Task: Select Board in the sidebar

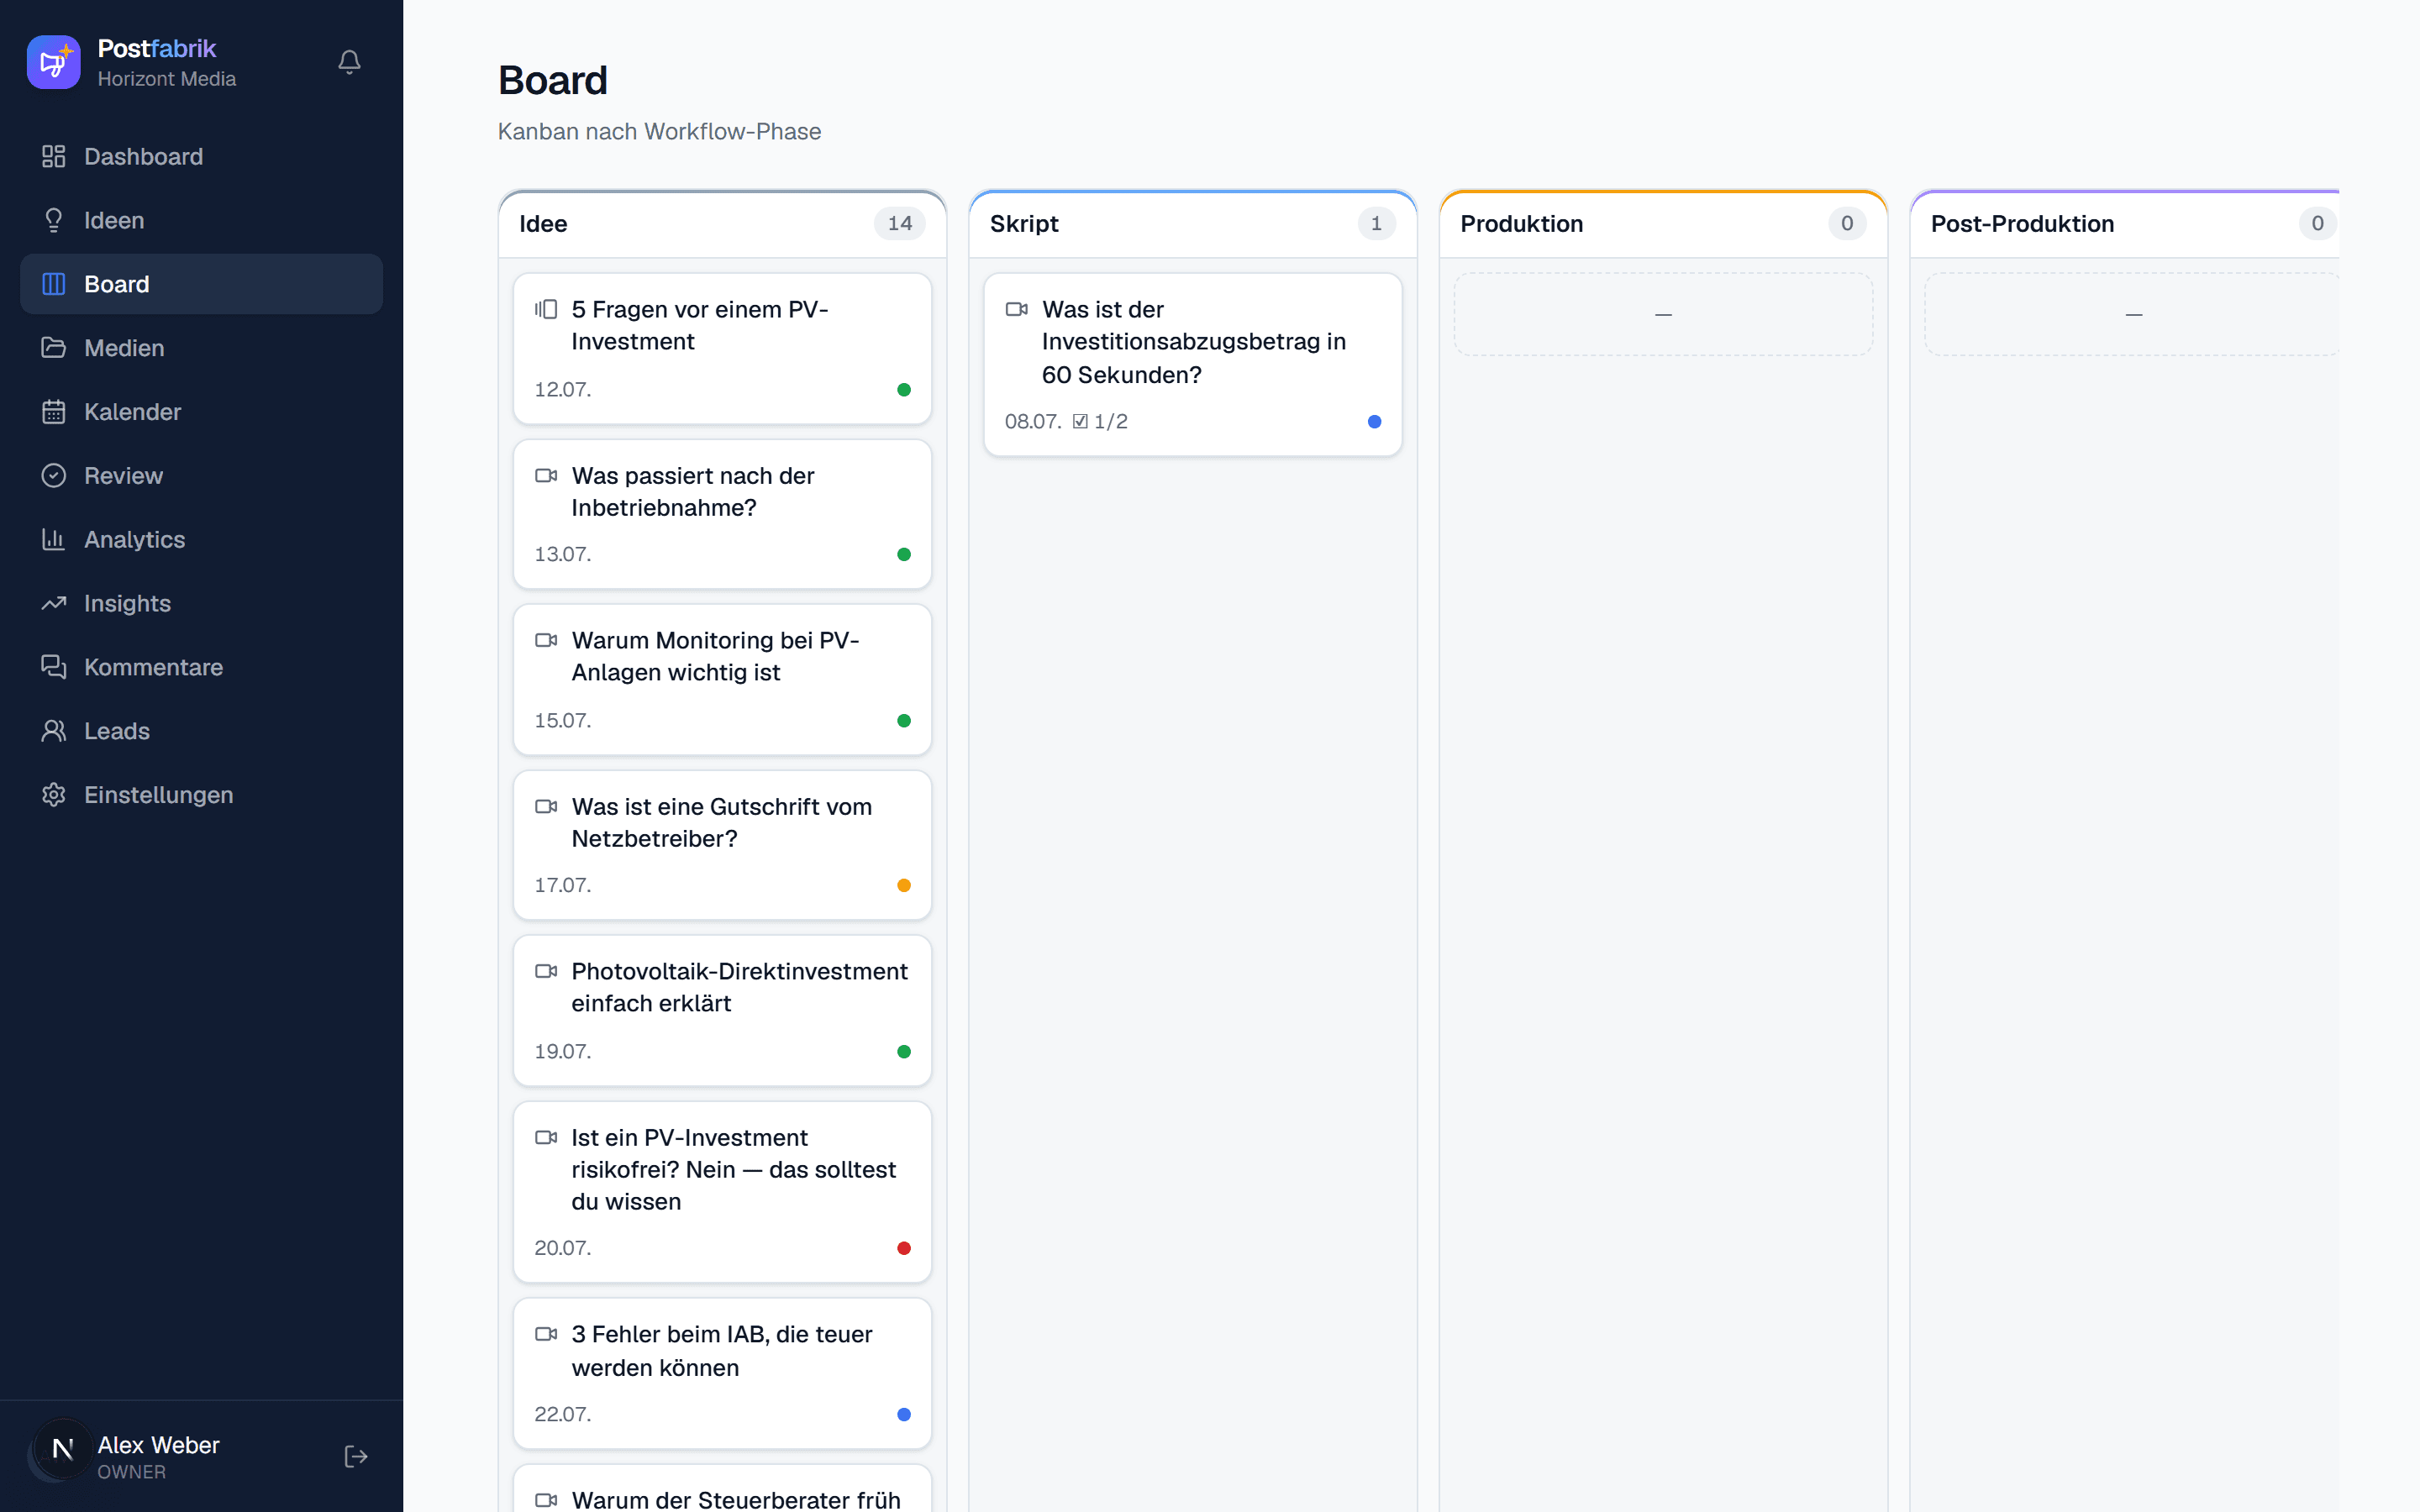Action: click(x=201, y=284)
